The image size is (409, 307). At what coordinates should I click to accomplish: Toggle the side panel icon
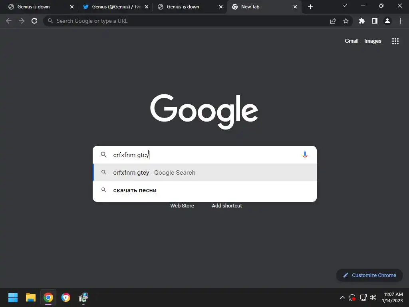375,21
